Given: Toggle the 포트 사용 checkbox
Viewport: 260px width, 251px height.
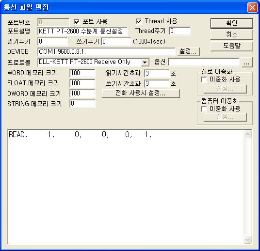Looking at the screenshot, I should 77,22.
